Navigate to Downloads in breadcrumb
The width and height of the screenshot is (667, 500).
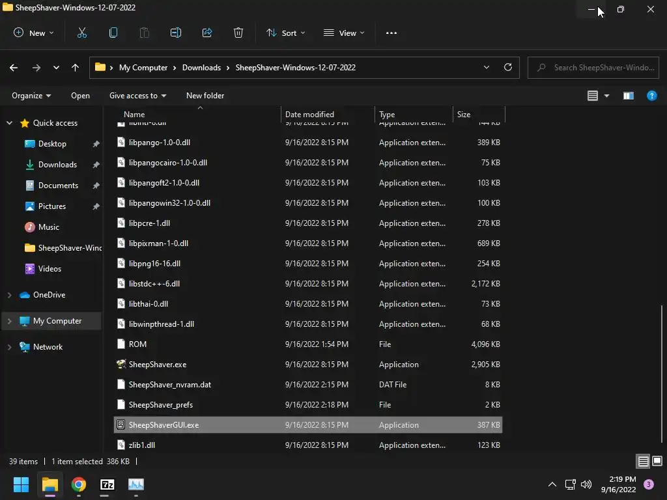pos(202,68)
